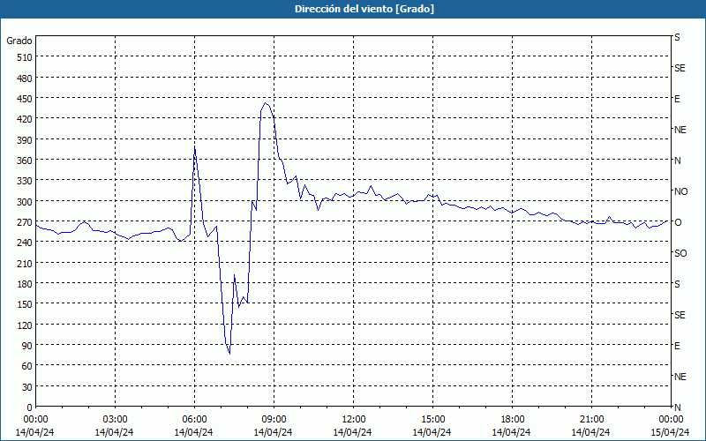
Task: Click the 03:00 time label
Action: coord(115,420)
